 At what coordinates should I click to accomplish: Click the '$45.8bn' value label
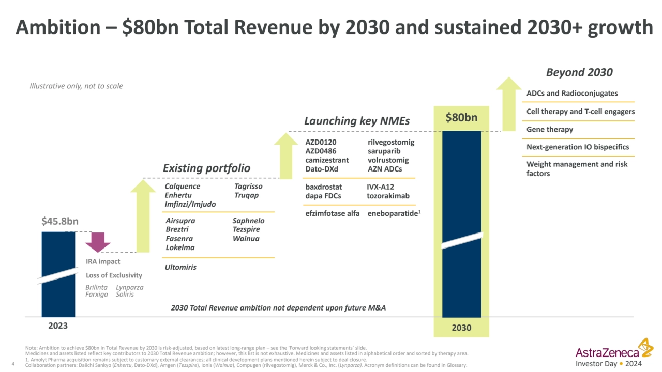pos(60,221)
